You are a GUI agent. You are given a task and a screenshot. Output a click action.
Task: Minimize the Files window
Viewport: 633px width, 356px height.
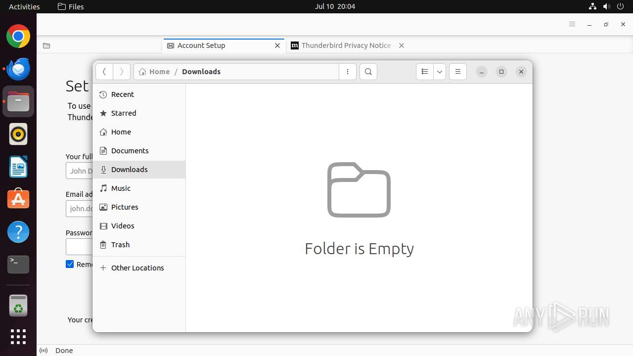(x=482, y=72)
